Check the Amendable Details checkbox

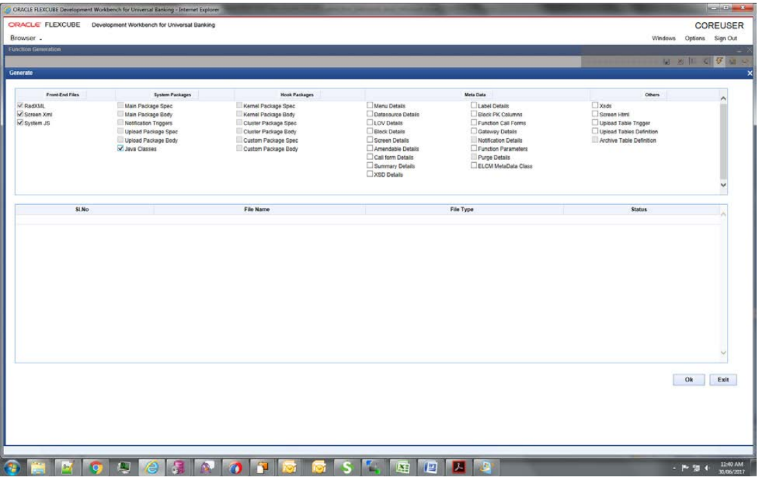tap(370, 148)
